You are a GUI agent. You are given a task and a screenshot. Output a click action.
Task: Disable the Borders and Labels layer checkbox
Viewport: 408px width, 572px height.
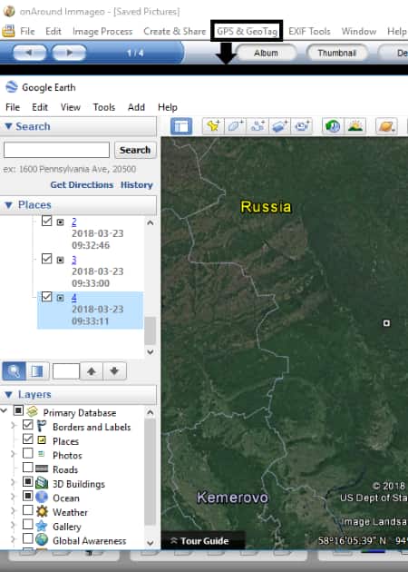pos(28,425)
